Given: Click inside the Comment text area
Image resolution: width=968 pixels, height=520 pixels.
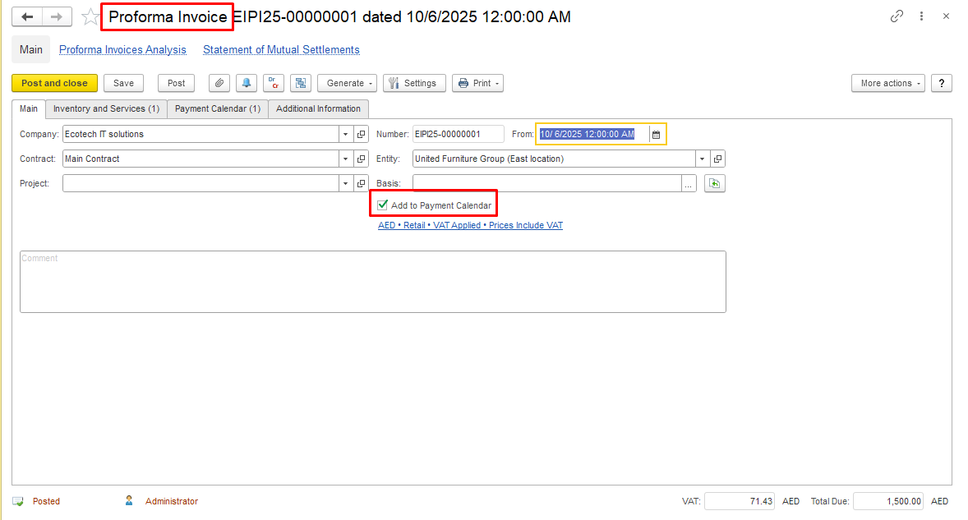Looking at the screenshot, I should point(372,282).
